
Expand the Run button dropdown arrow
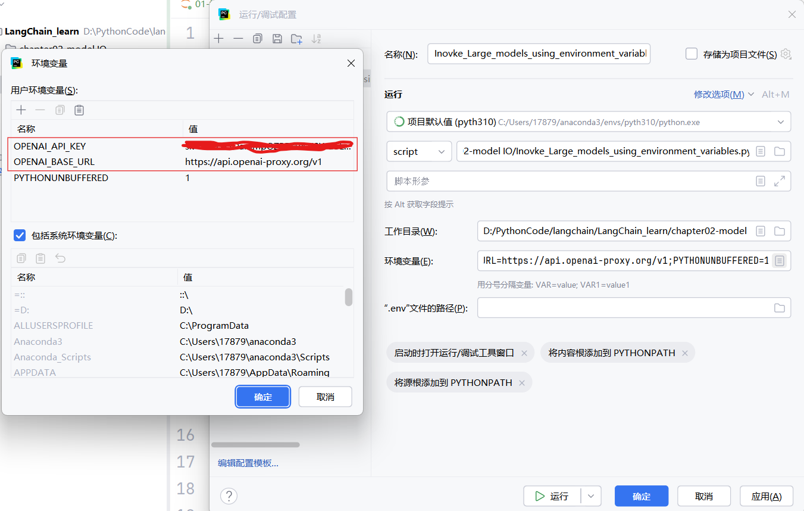590,496
